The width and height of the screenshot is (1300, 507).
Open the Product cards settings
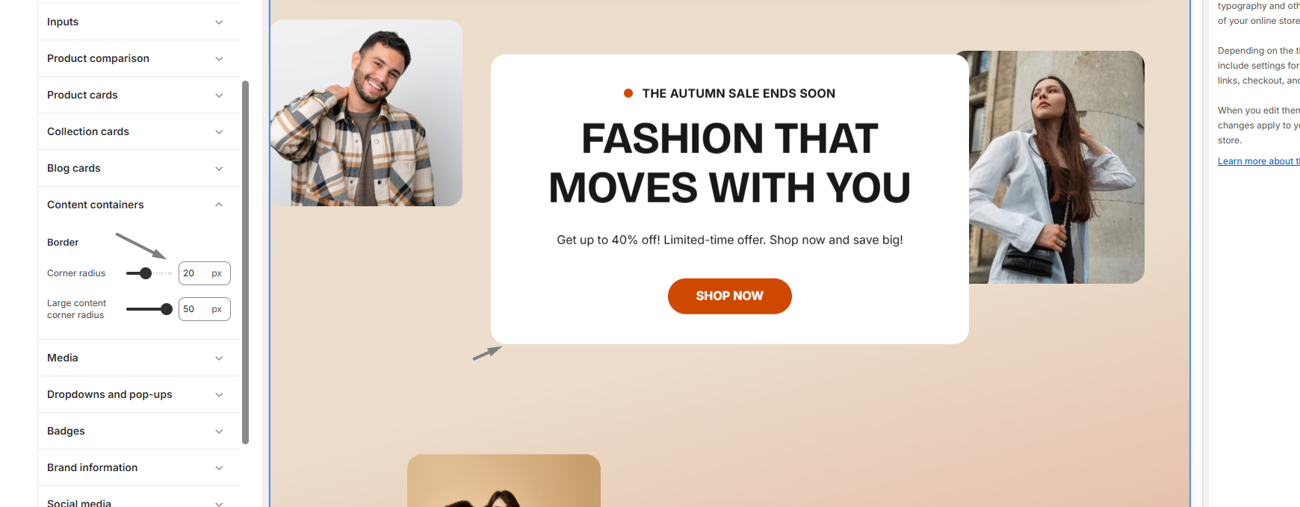pyautogui.click(x=138, y=95)
